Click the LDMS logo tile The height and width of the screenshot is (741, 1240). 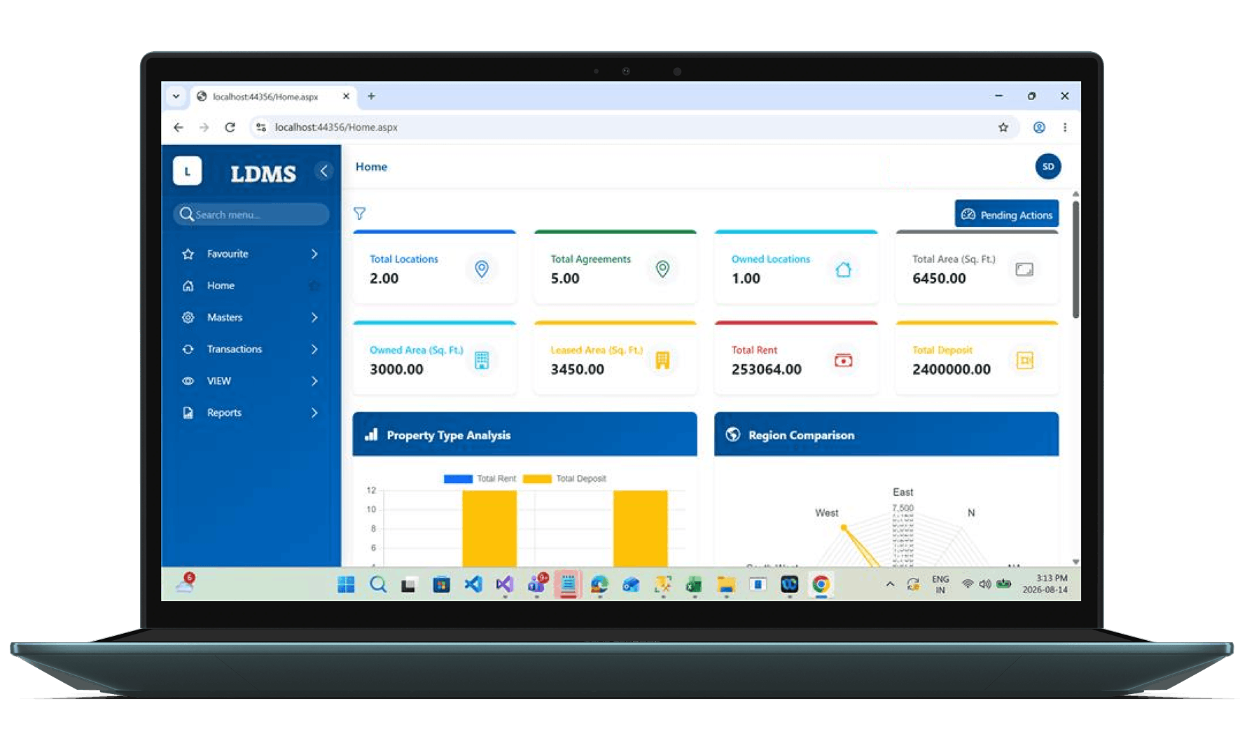point(187,171)
